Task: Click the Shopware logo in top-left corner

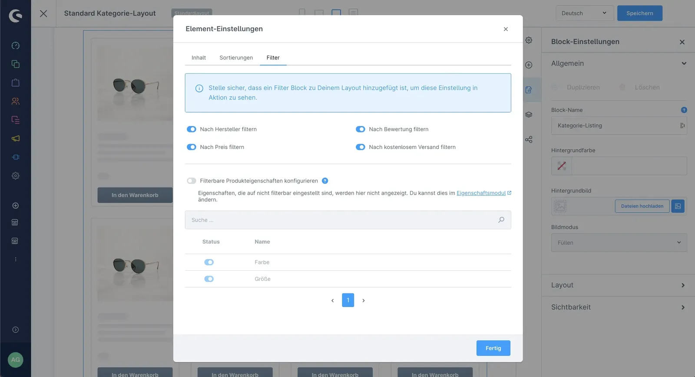Action: click(x=16, y=16)
